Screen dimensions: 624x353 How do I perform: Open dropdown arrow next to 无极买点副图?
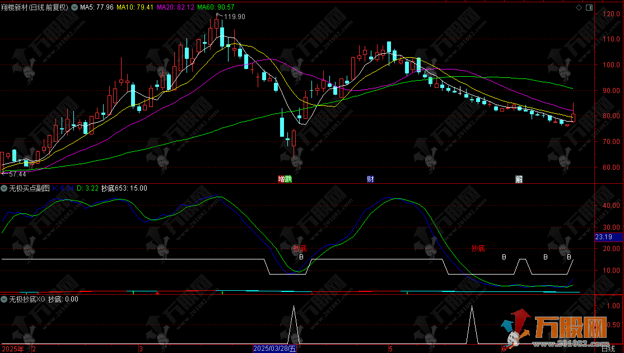click(x=4, y=188)
